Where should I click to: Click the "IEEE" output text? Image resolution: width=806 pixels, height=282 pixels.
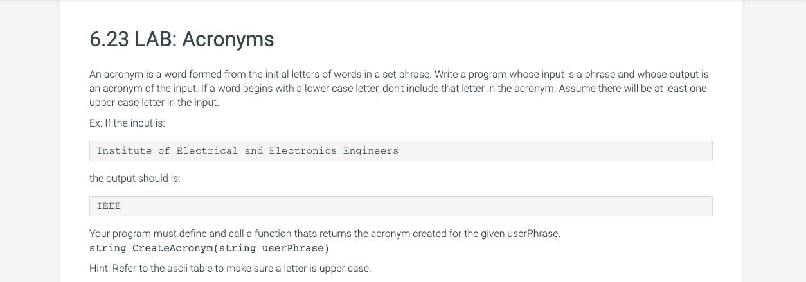tap(109, 206)
